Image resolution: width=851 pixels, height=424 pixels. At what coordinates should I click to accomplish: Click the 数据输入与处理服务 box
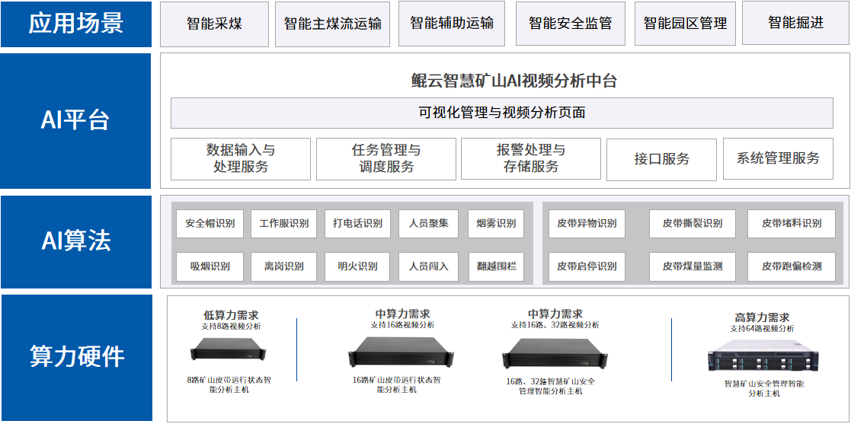point(241,158)
